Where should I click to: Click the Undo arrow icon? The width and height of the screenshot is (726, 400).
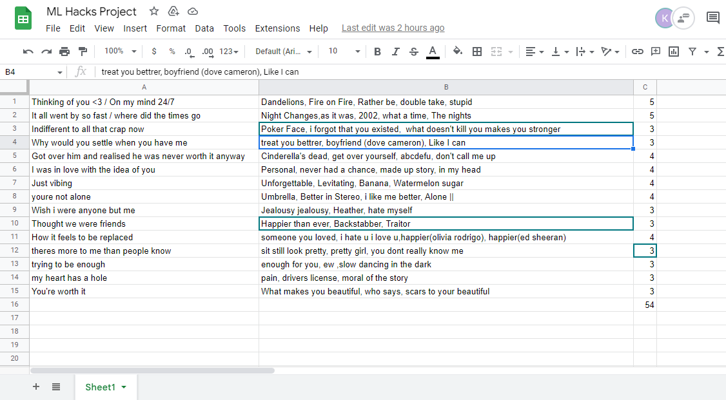point(28,52)
